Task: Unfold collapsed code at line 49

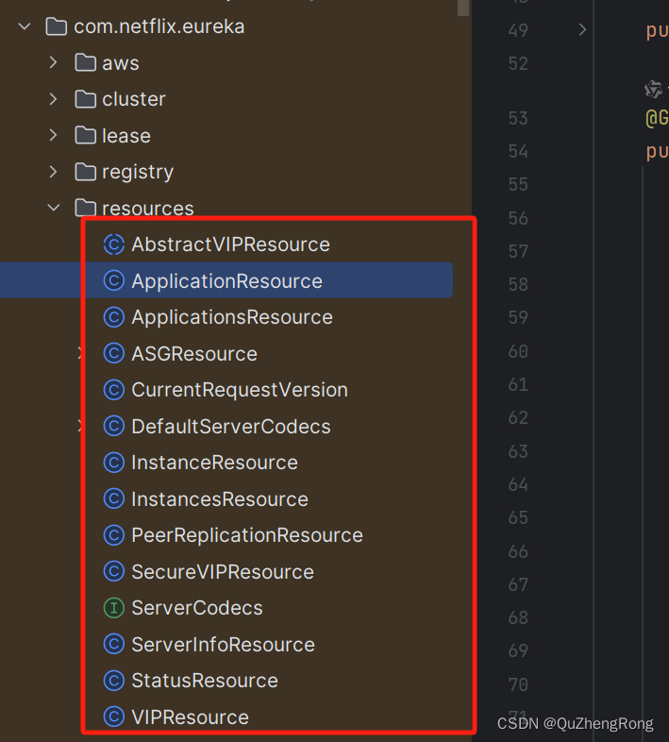Action: point(582,30)
